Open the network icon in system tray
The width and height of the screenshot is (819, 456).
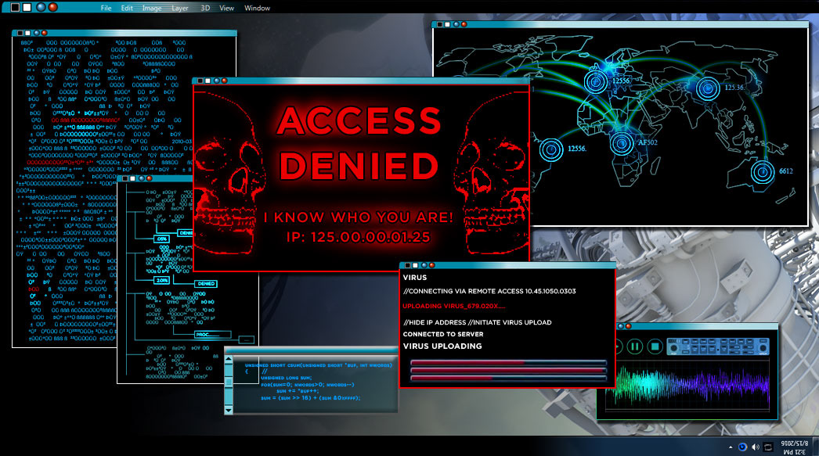pos(768,447)
